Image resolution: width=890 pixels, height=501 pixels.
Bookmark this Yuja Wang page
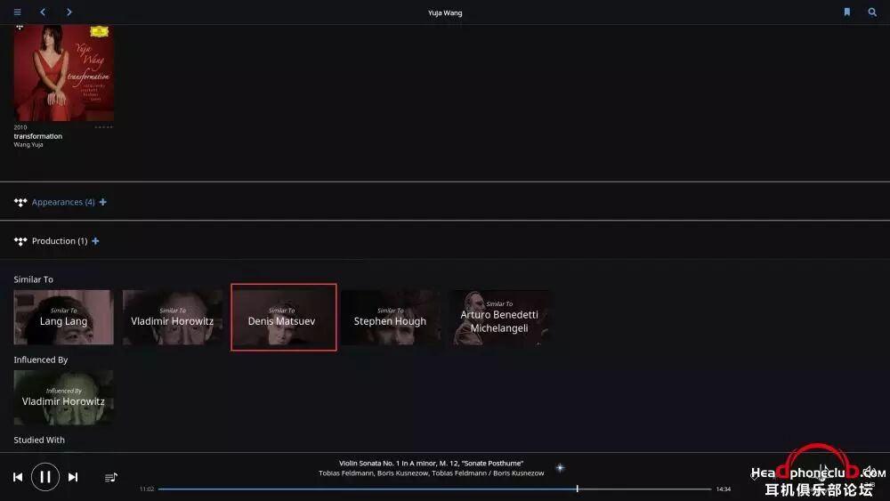pyautogui.click(x=847, y=12)
